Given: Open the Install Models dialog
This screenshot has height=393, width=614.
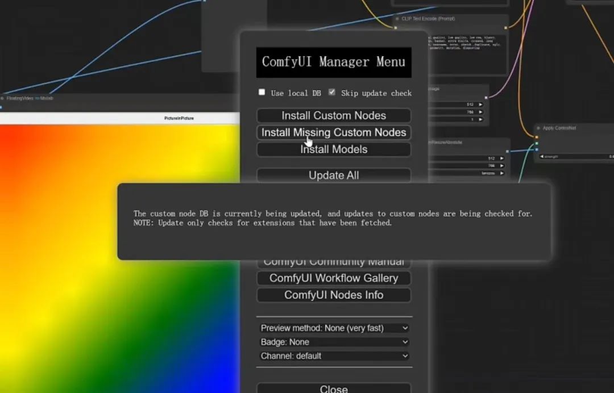Looking at the screenshot, I should 334,149.
